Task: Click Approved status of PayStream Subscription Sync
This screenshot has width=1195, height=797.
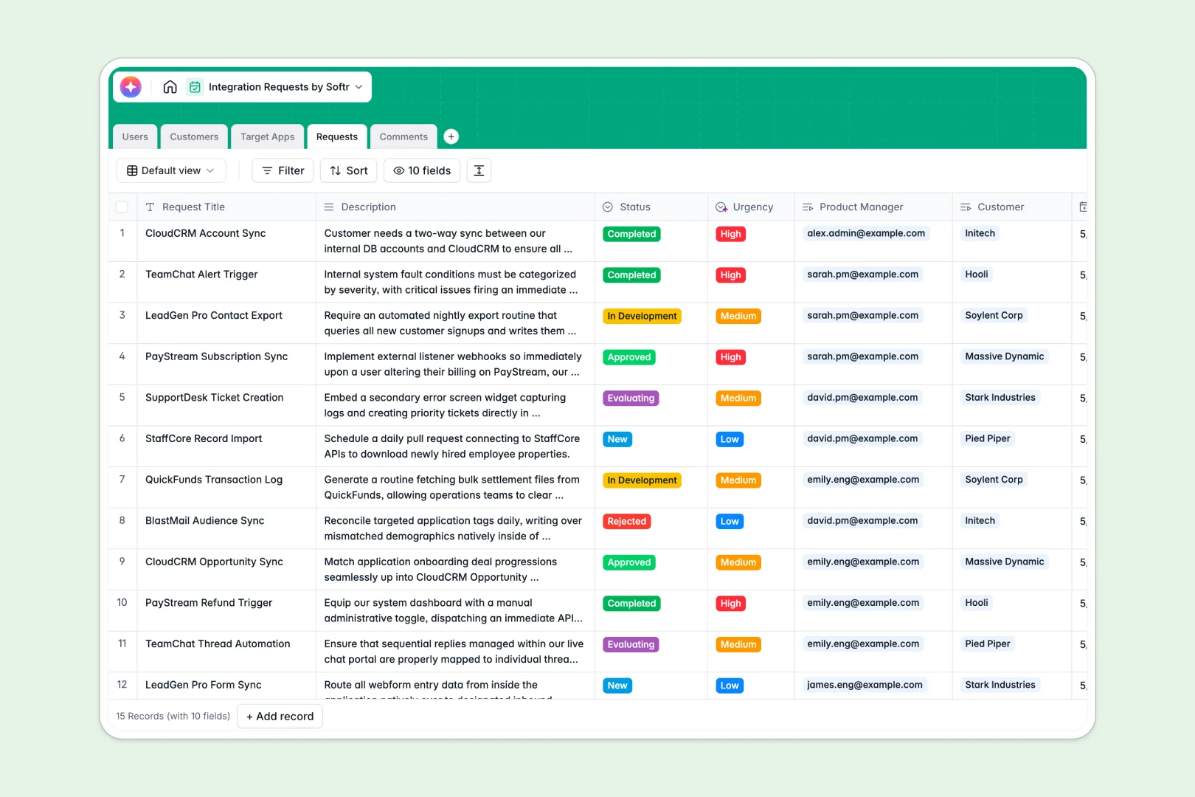Action: point(629,357)
